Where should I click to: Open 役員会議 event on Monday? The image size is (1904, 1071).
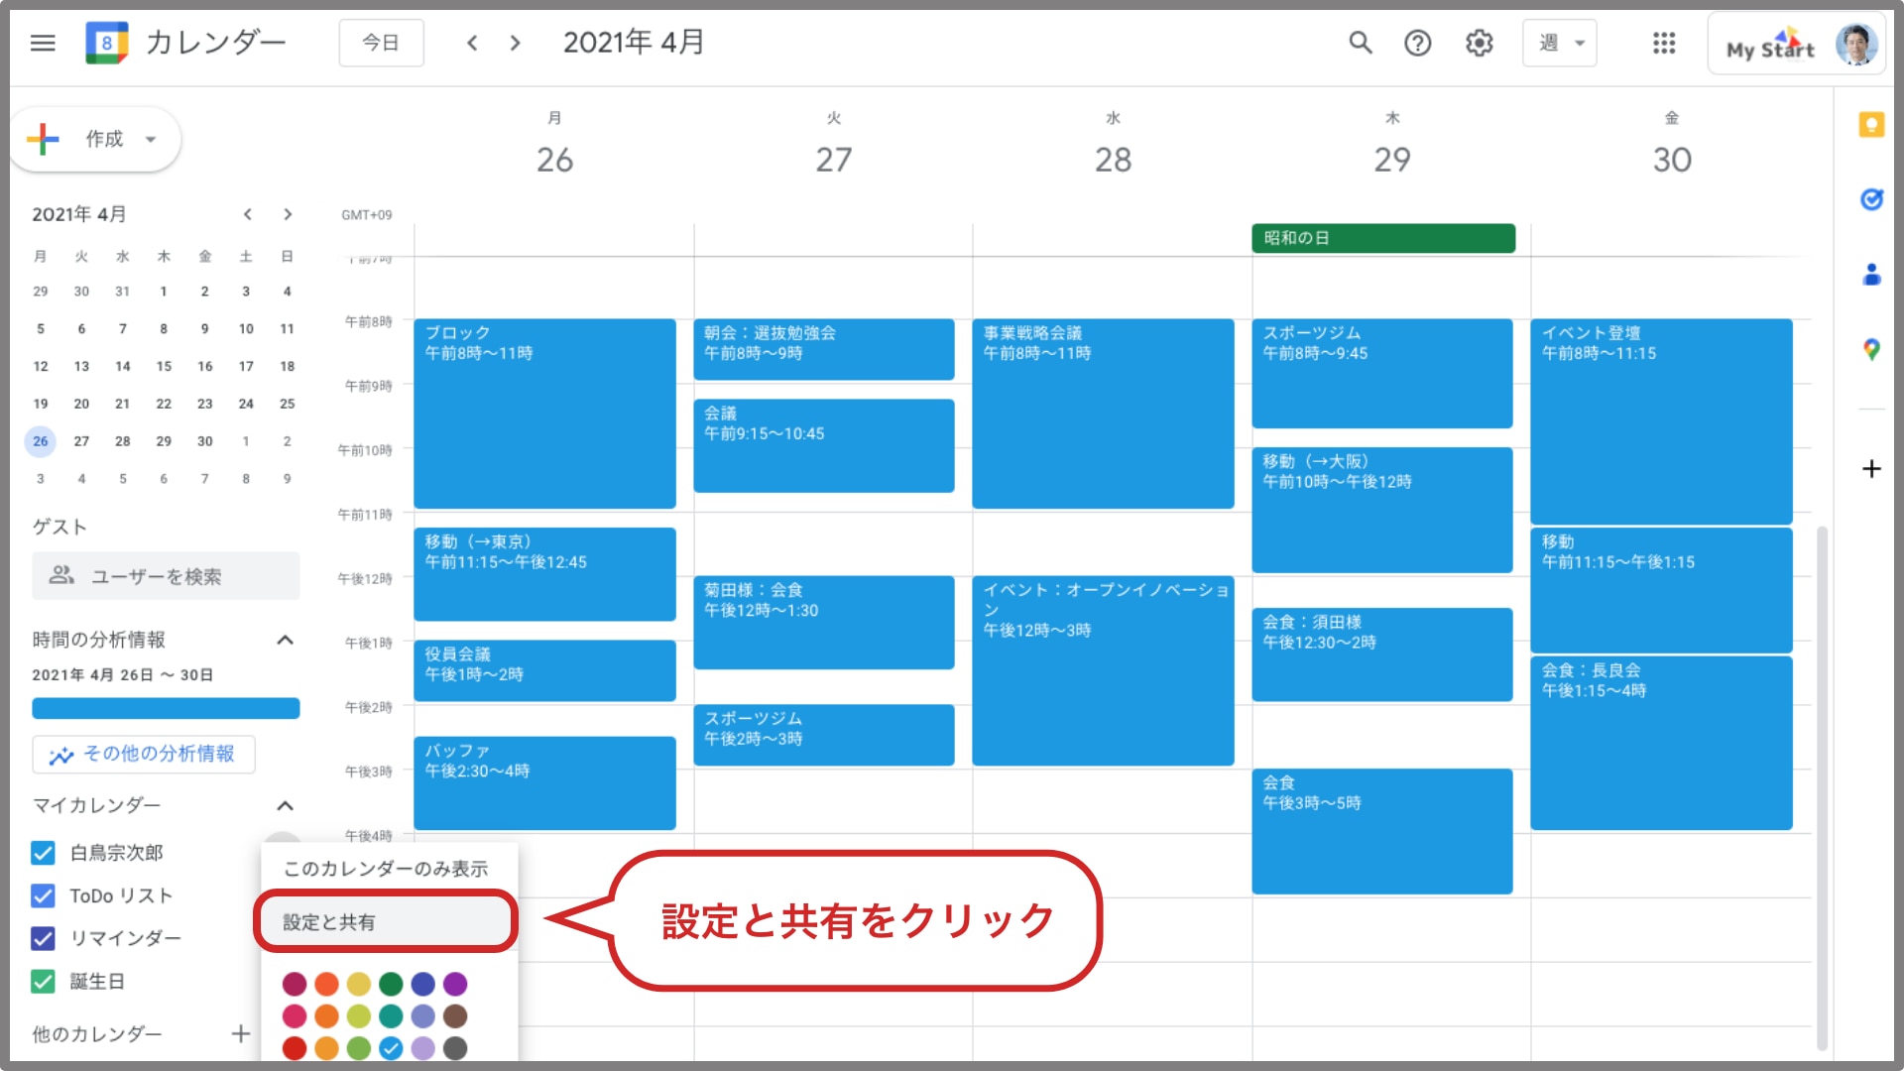coord(544,670)
